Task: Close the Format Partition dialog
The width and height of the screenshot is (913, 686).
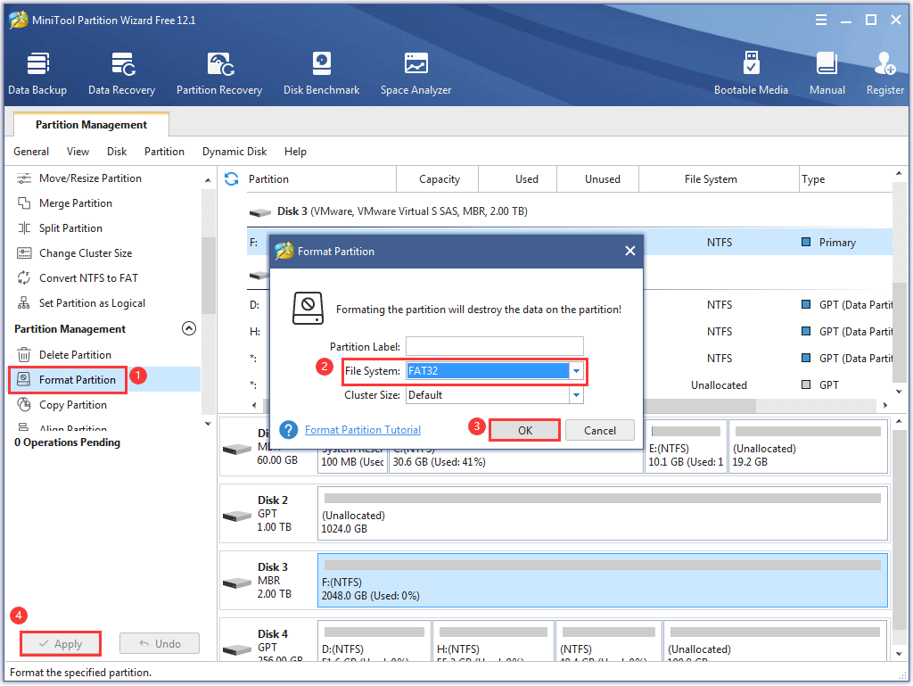Action: point(630,251)
